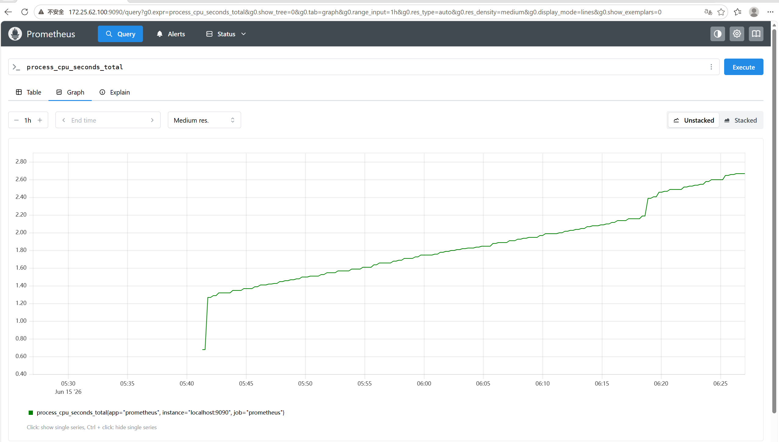Open the settings gear icon
Viewport: 779px width, 442px height.
737,34
